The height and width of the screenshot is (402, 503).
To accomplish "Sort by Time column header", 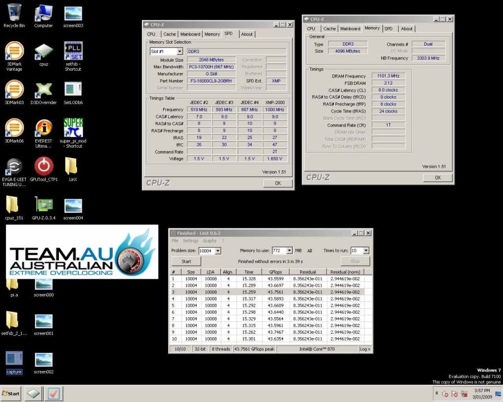I will [x=249, y=272].
